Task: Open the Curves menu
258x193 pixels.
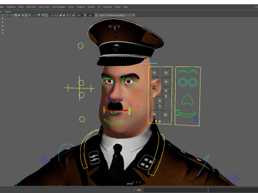Action: tap(71, 7)
